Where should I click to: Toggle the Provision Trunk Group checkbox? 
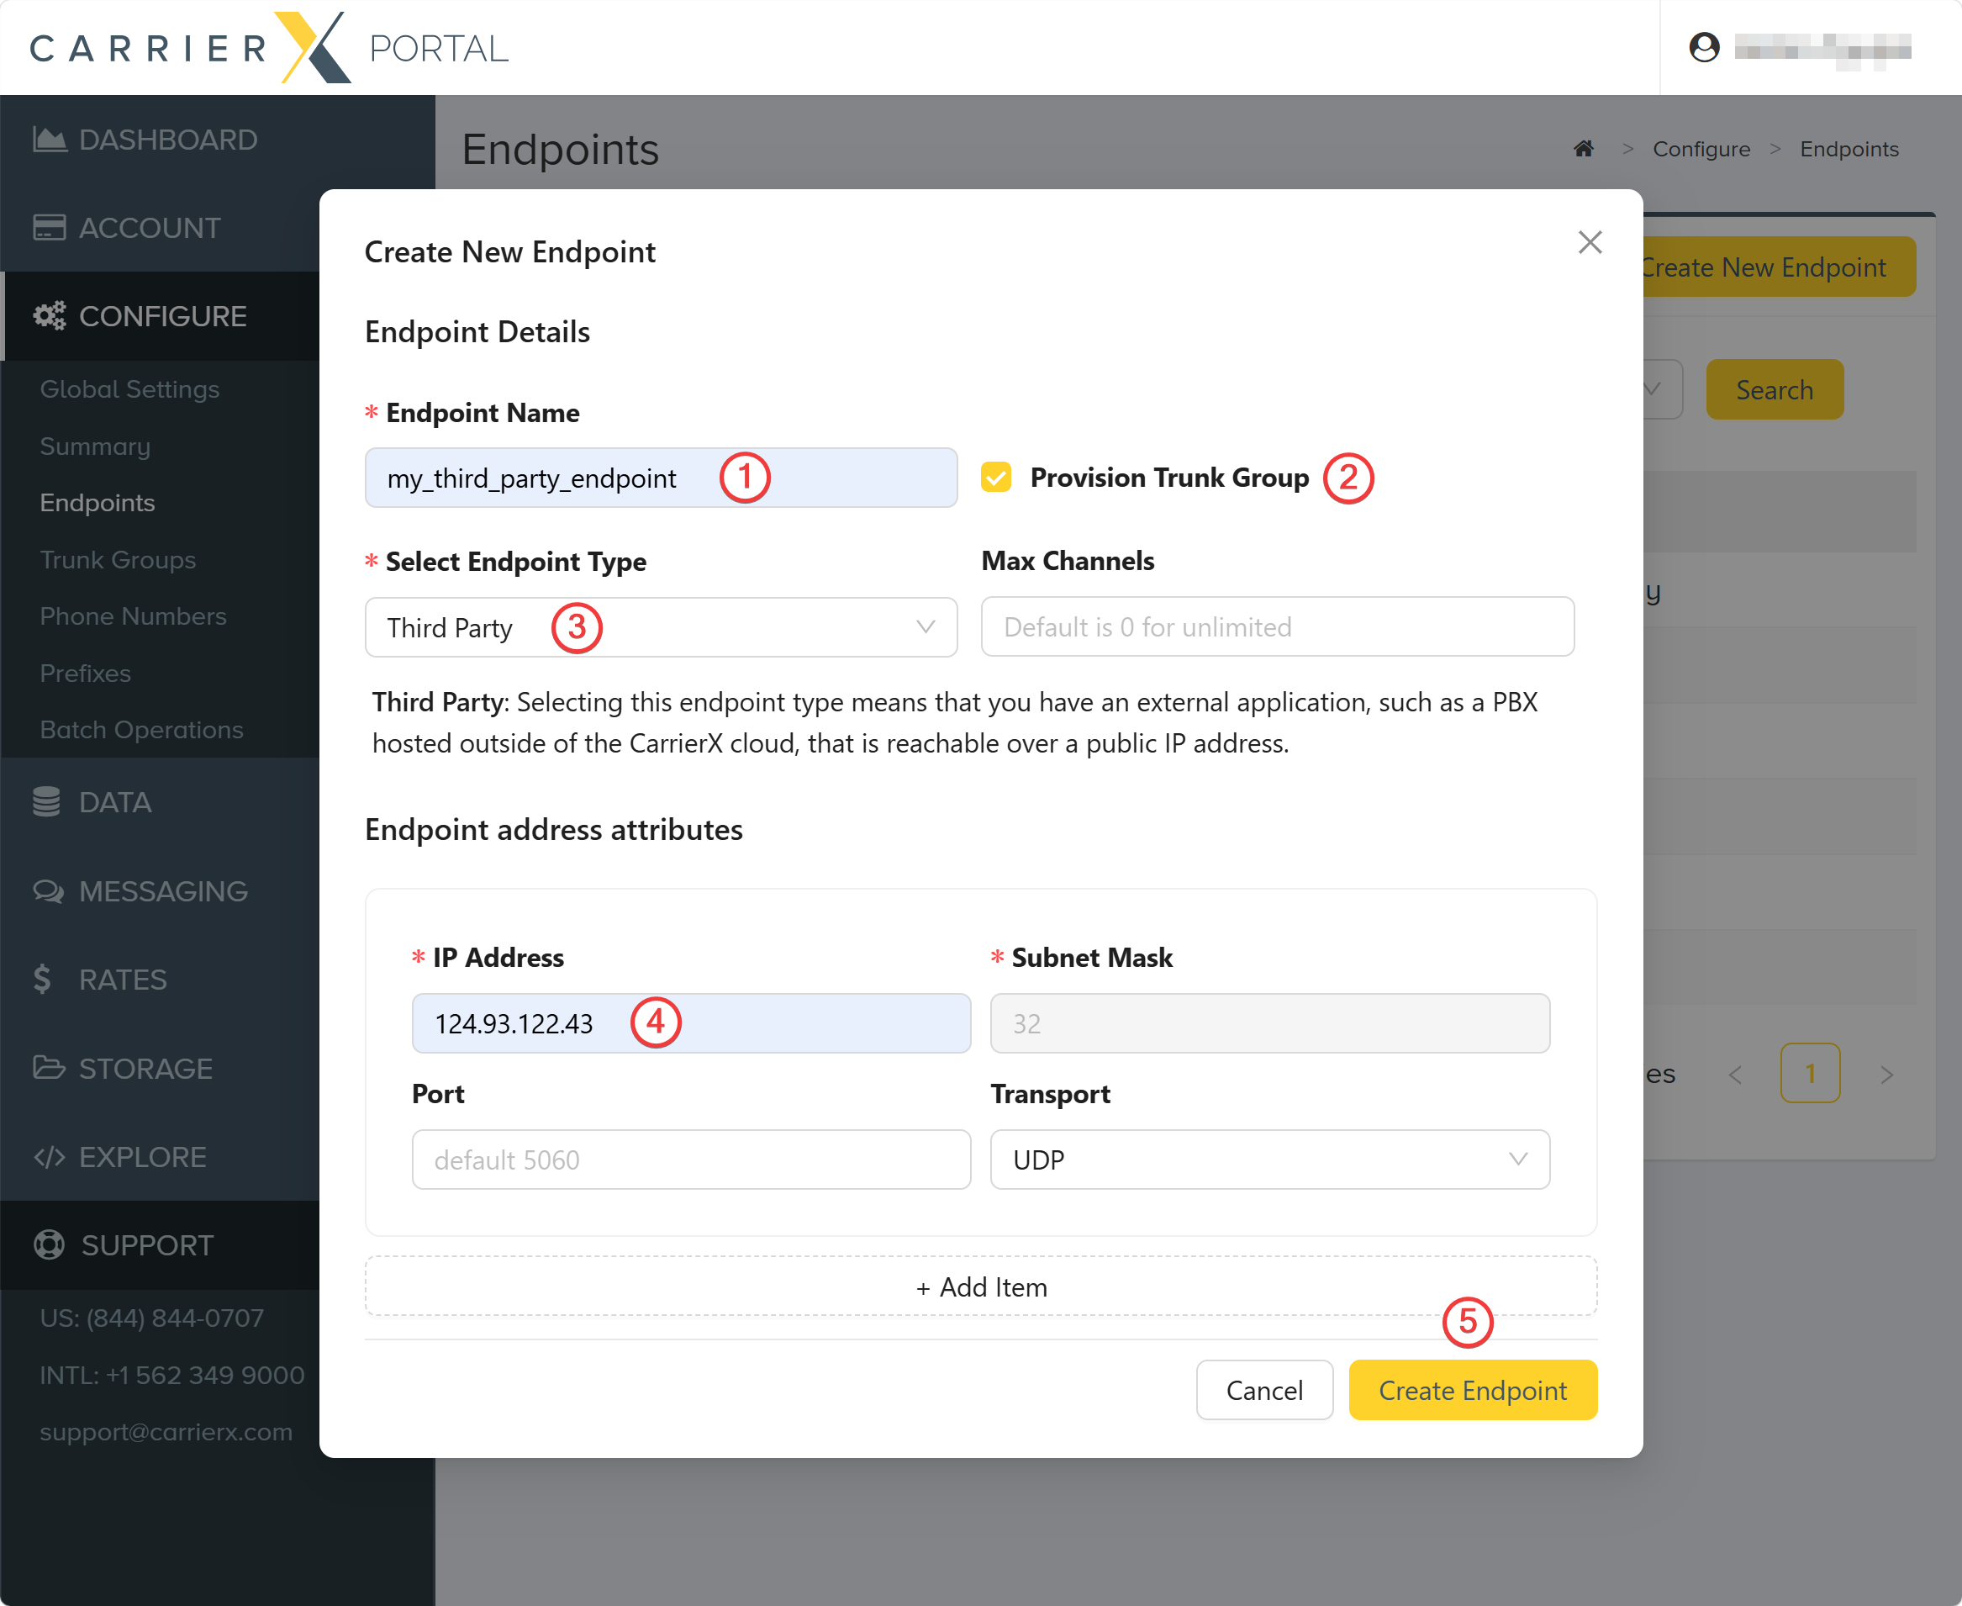point(996,478)
